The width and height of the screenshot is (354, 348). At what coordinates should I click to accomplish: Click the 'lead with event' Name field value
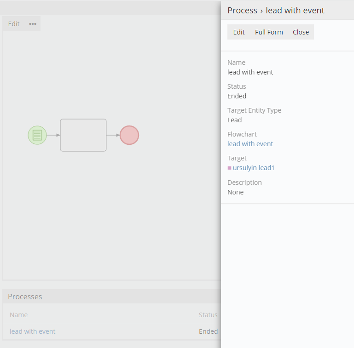click(250, 72)
